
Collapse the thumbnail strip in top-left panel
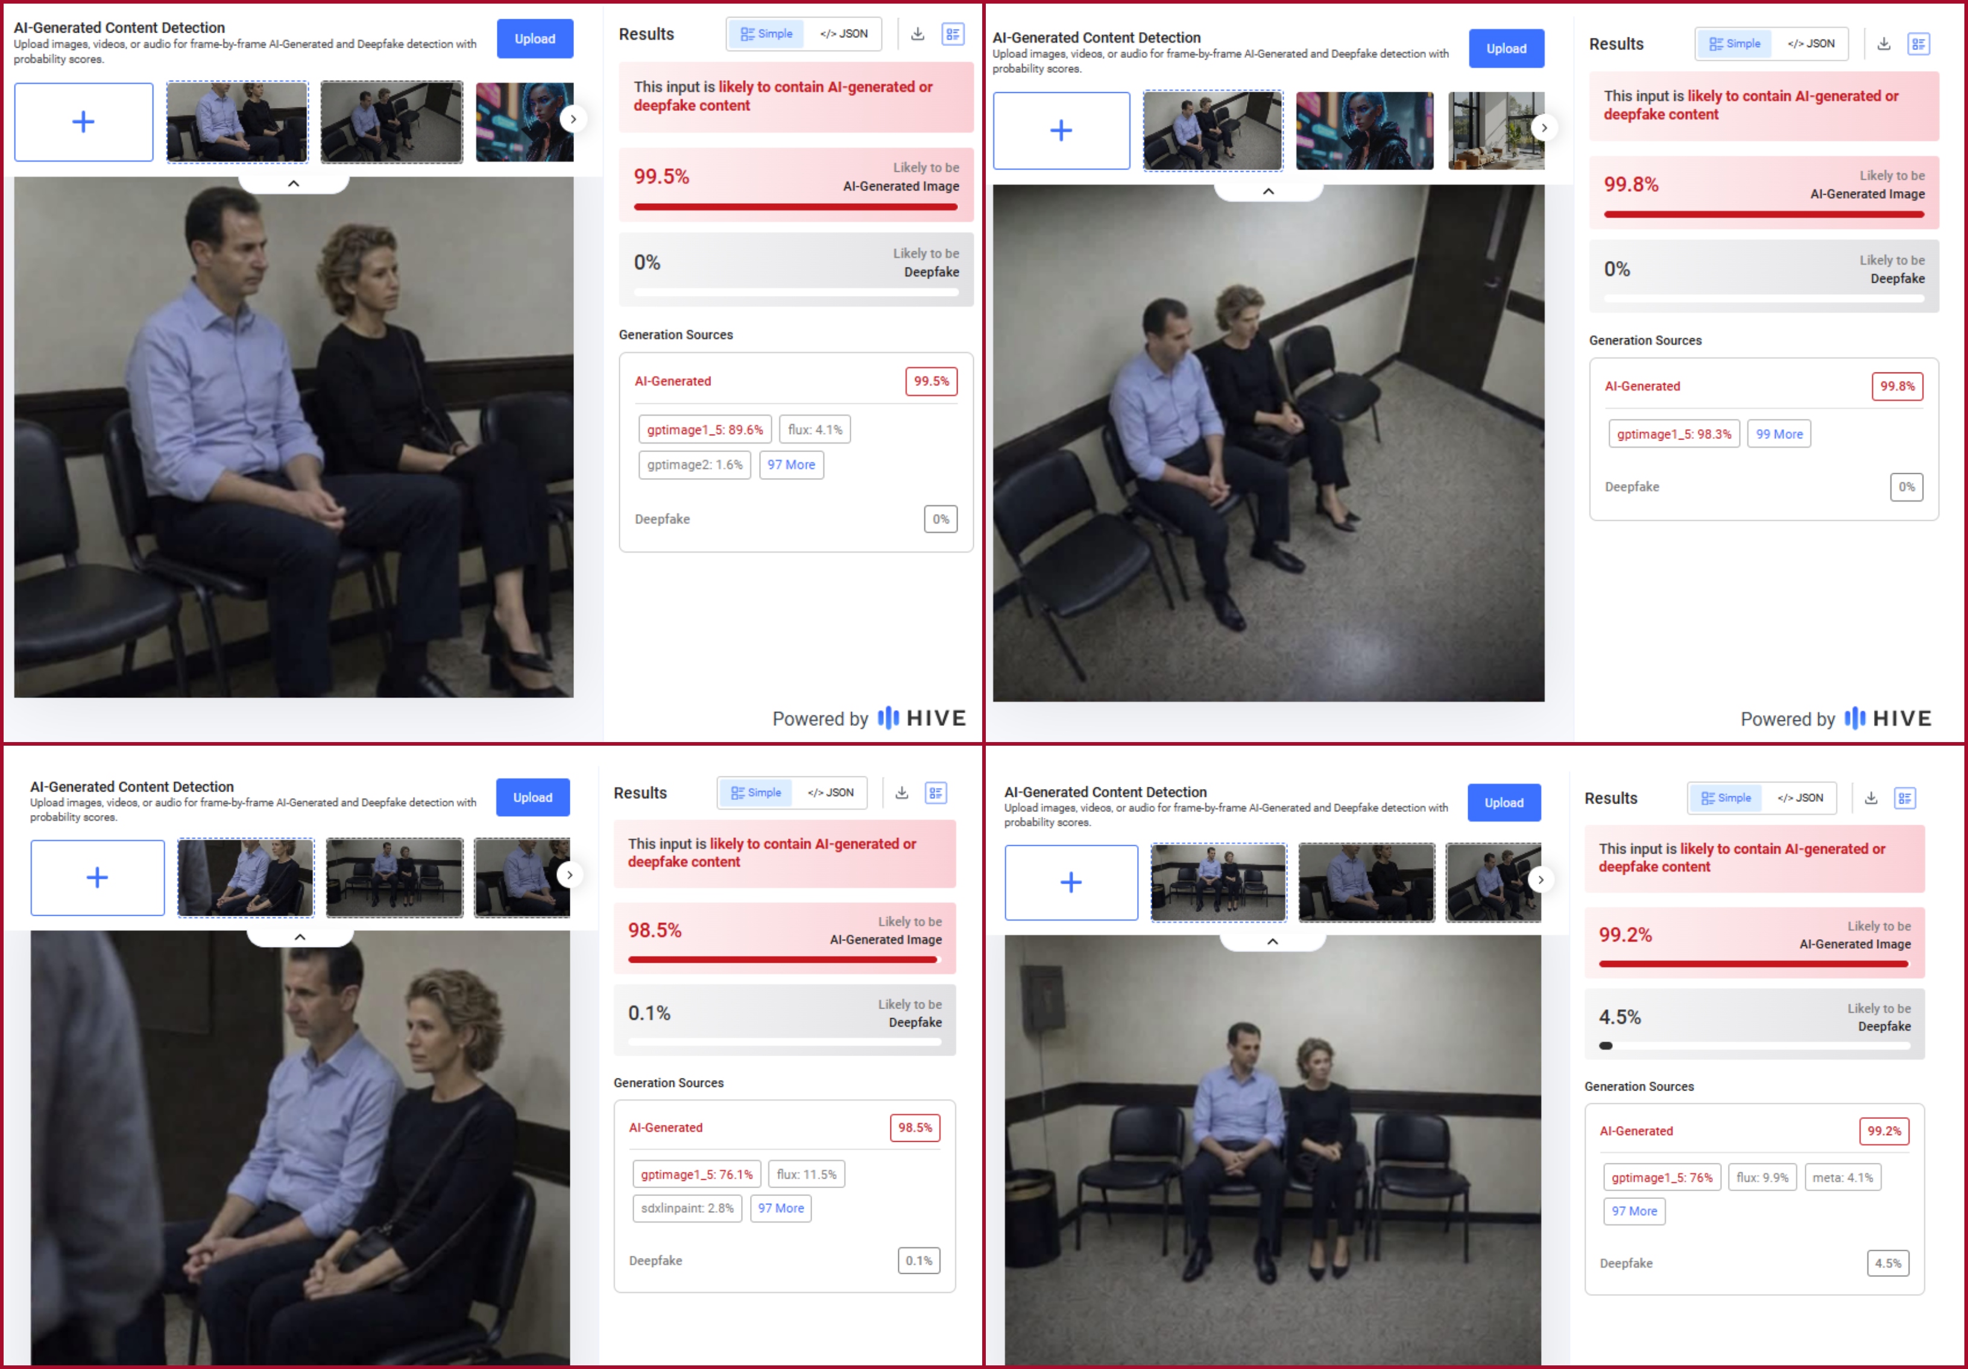293,183
